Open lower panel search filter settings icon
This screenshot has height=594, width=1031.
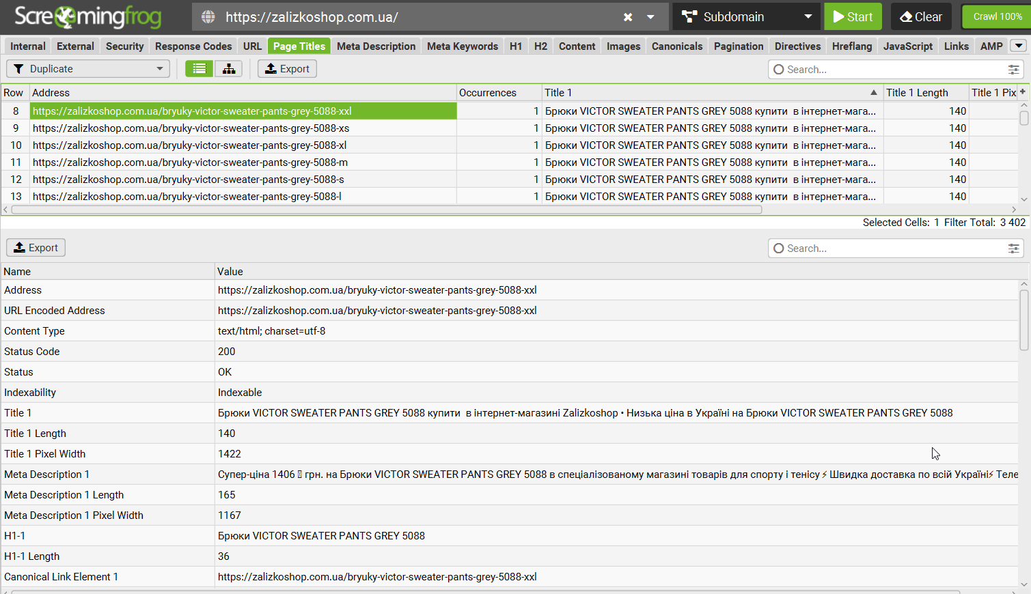pyautogui.click(x=1014, y=249)
